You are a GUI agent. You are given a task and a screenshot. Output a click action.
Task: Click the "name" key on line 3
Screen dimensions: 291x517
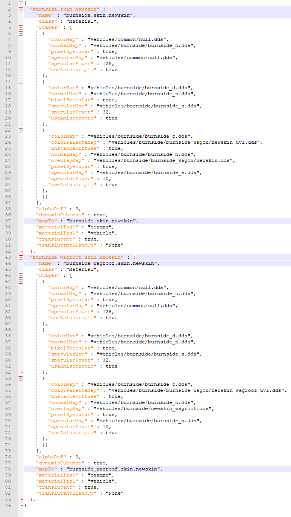point(45,15)
